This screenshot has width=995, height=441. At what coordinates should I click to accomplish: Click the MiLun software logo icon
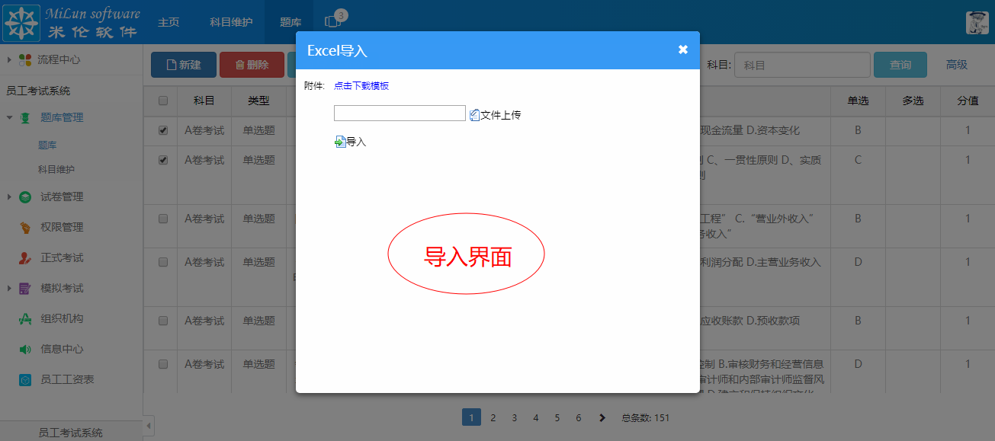[x=23, y=21]
